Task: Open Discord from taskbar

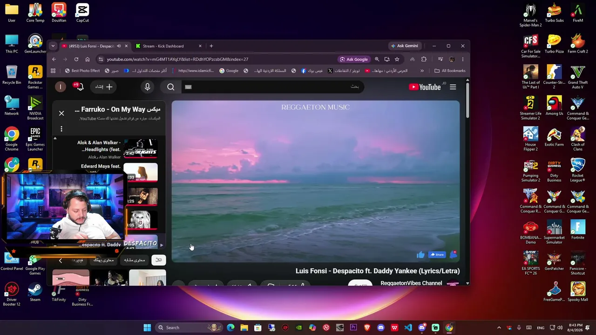Action: click(x=381, y=328)
